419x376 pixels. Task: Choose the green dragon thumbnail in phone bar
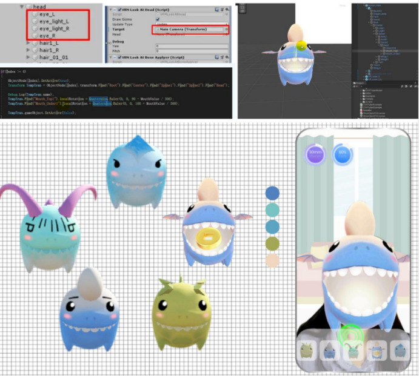306,351
